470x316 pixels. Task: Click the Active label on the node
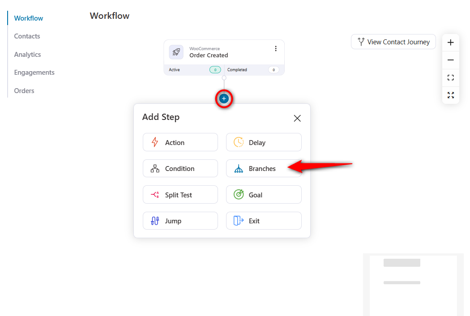[174, 69]
